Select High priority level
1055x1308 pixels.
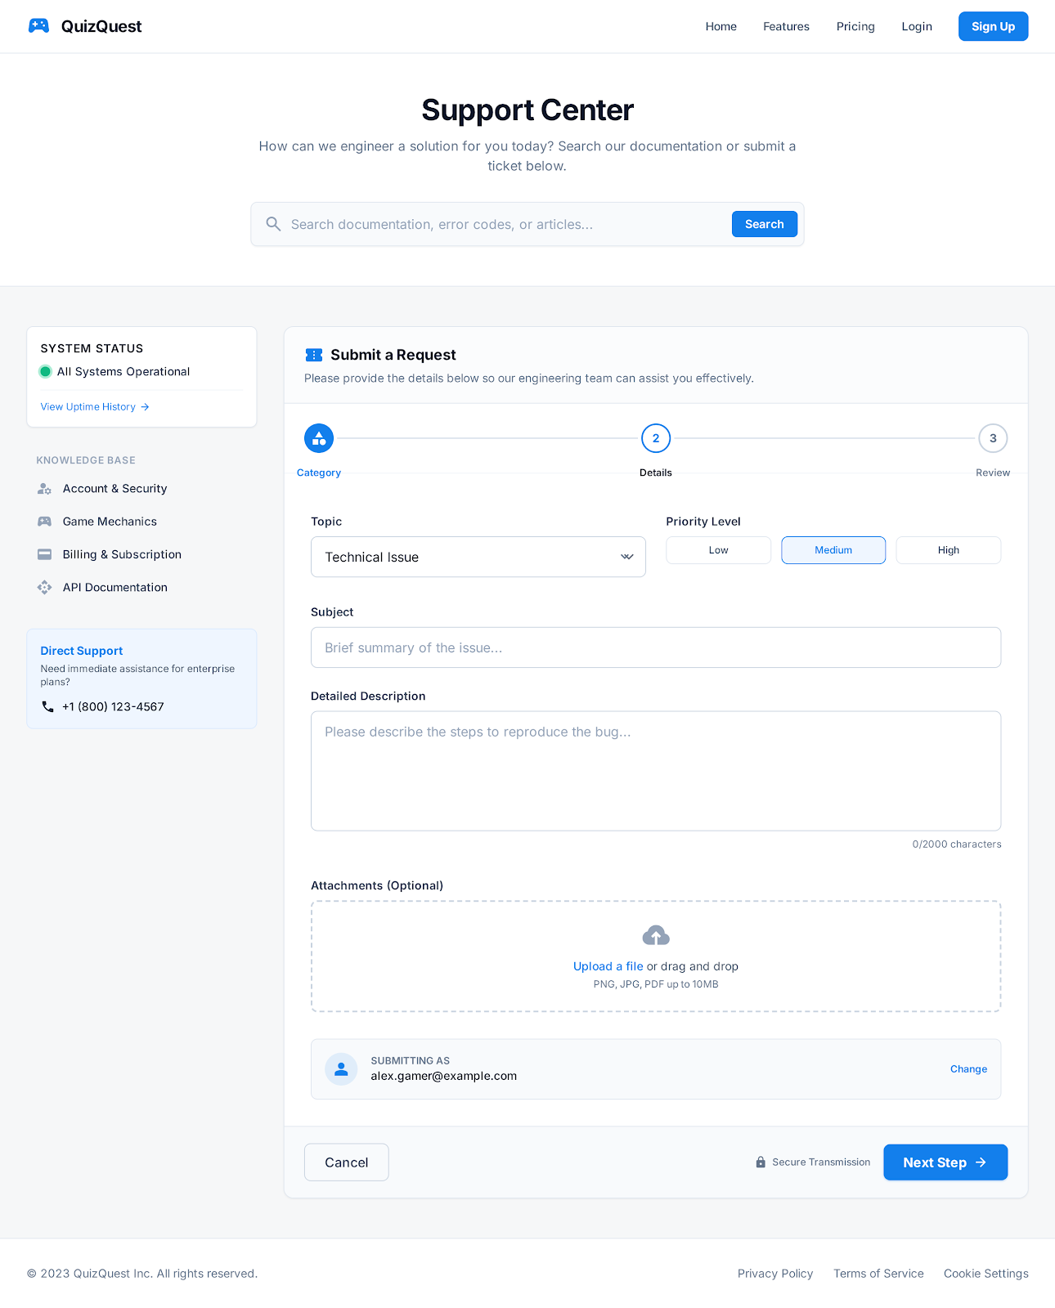[x=948, y=550]
